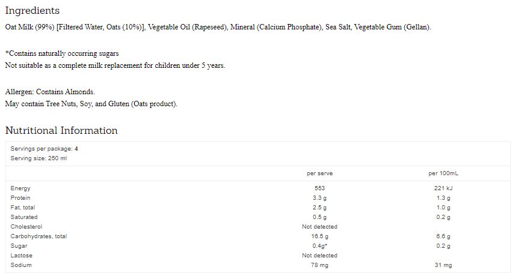Click the 'Allergen: Contains Almonds' text
This screenshot has height=279, width=518.
[x=50, y=92]
